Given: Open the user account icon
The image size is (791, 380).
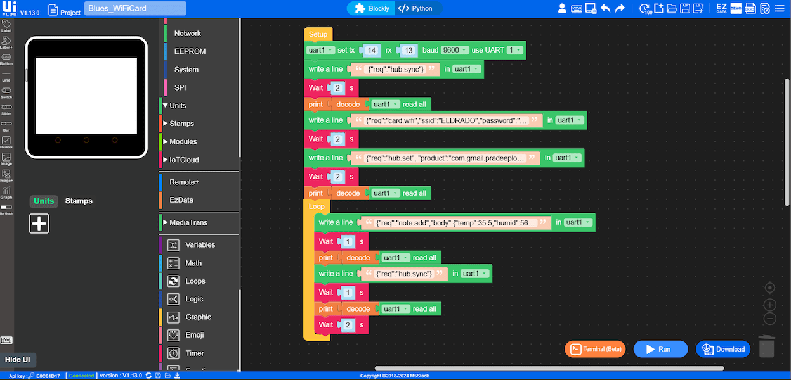Looking at the screenshot, I should tap(562, 9).
